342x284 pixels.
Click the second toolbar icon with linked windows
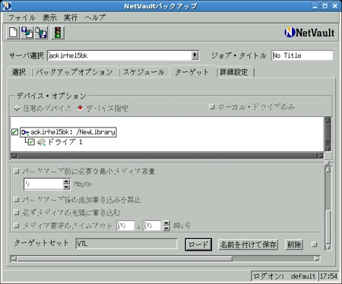[27, 33]
